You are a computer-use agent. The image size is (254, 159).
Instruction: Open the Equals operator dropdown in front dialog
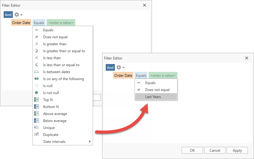point(141,76)
